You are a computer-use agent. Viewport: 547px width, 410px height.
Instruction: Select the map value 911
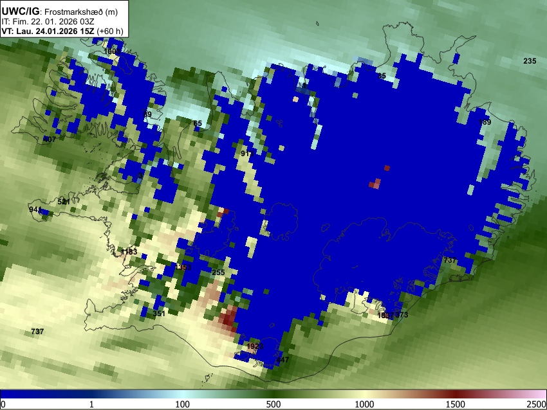(x=247, y=154)
